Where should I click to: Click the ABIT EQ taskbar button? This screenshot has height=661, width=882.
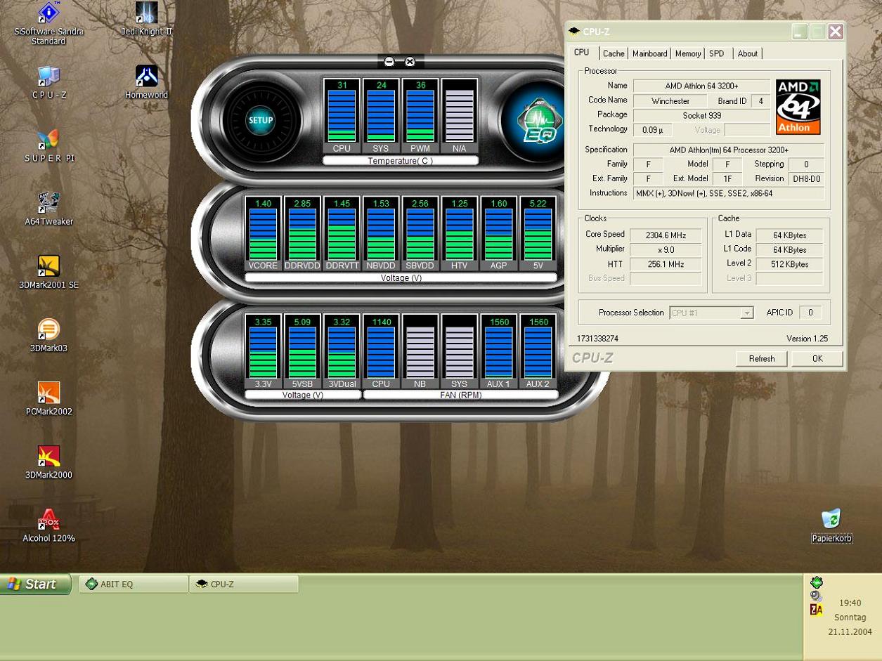(x=134, y=584)
